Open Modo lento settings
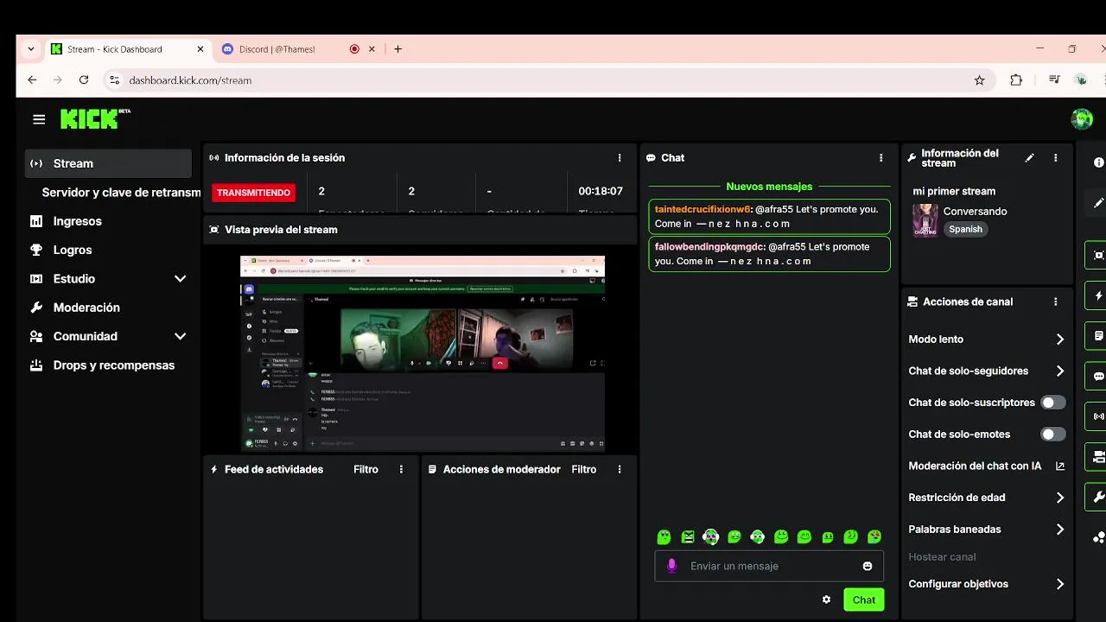 pyautogui.click(x=986, y=340)
